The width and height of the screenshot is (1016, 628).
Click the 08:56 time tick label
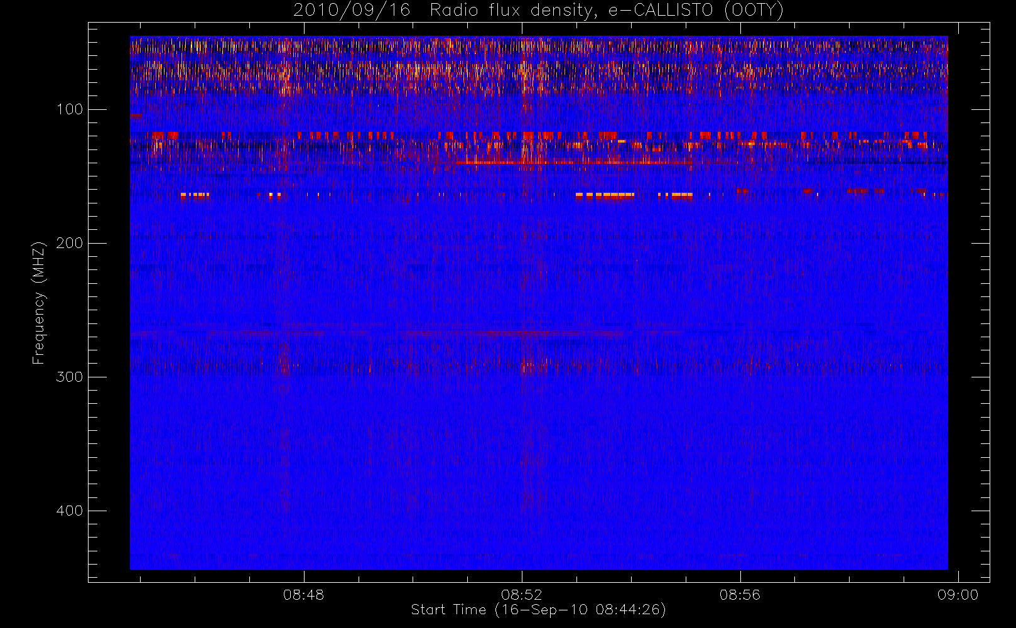pos(740,595)
